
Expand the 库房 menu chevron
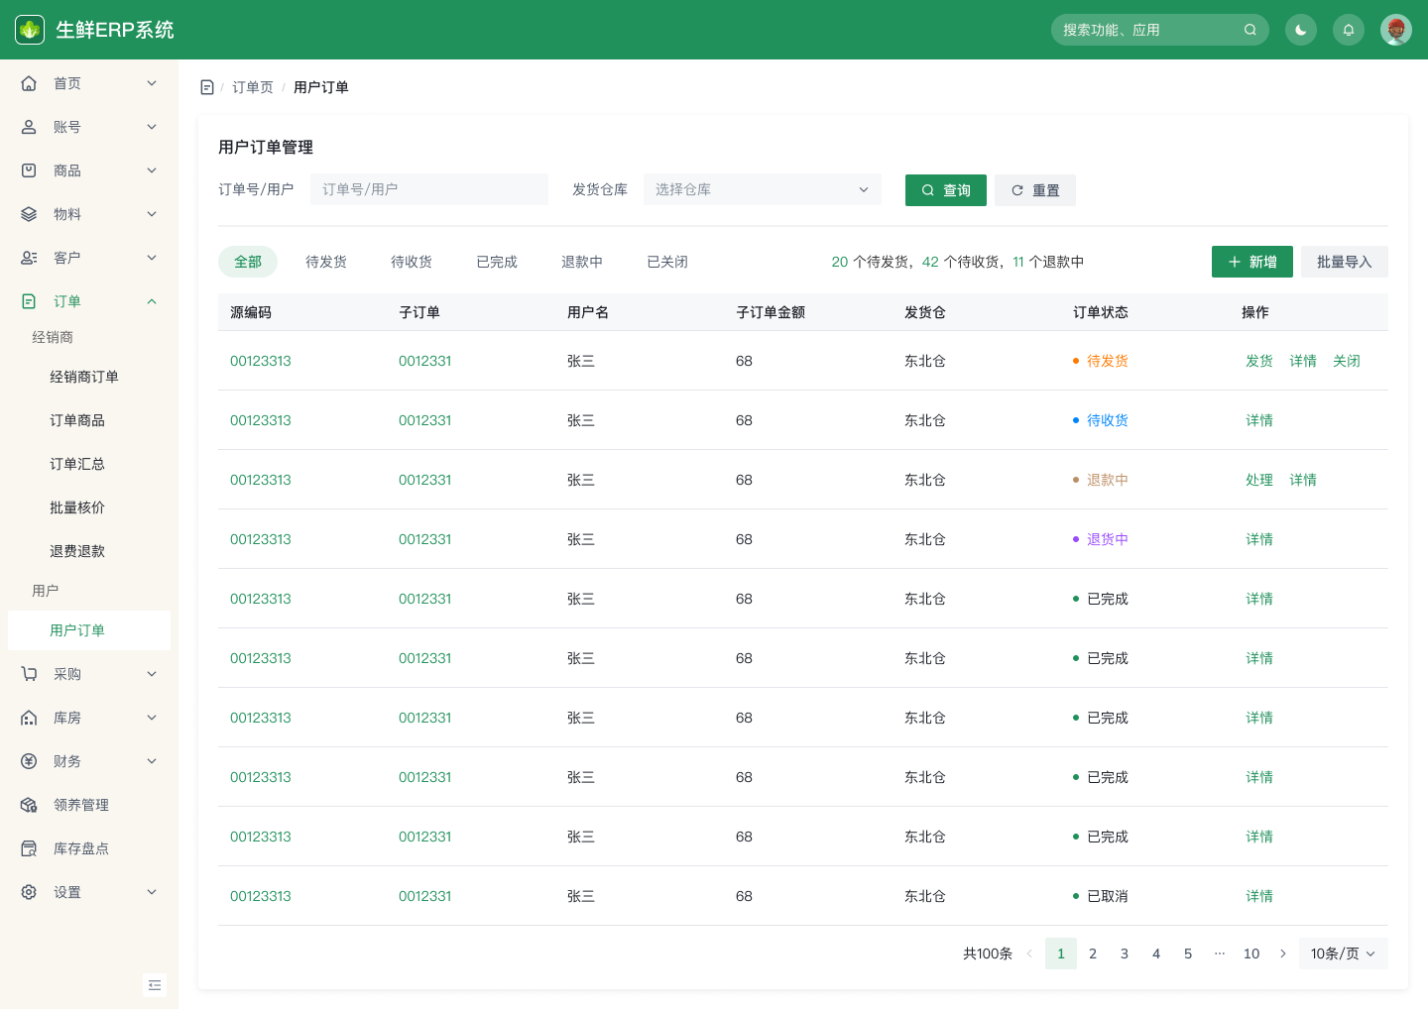coord(152,718)
